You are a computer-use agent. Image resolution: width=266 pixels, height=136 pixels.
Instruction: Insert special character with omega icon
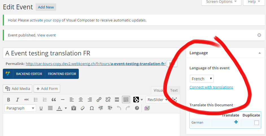pos(91,108)
